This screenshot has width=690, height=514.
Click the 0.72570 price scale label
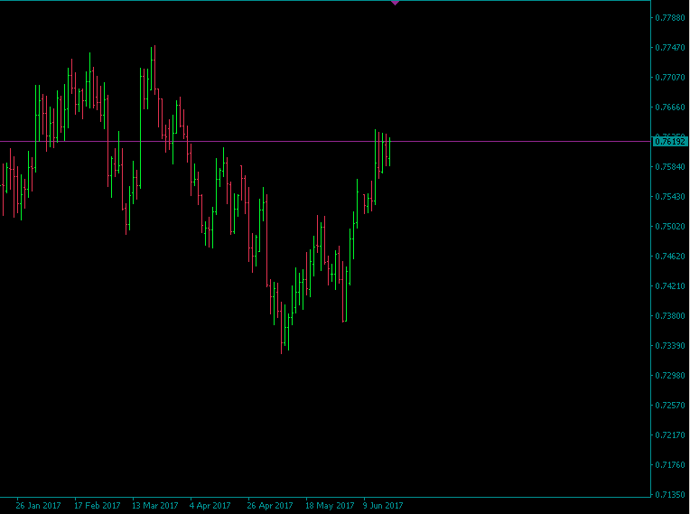(670, 406)
